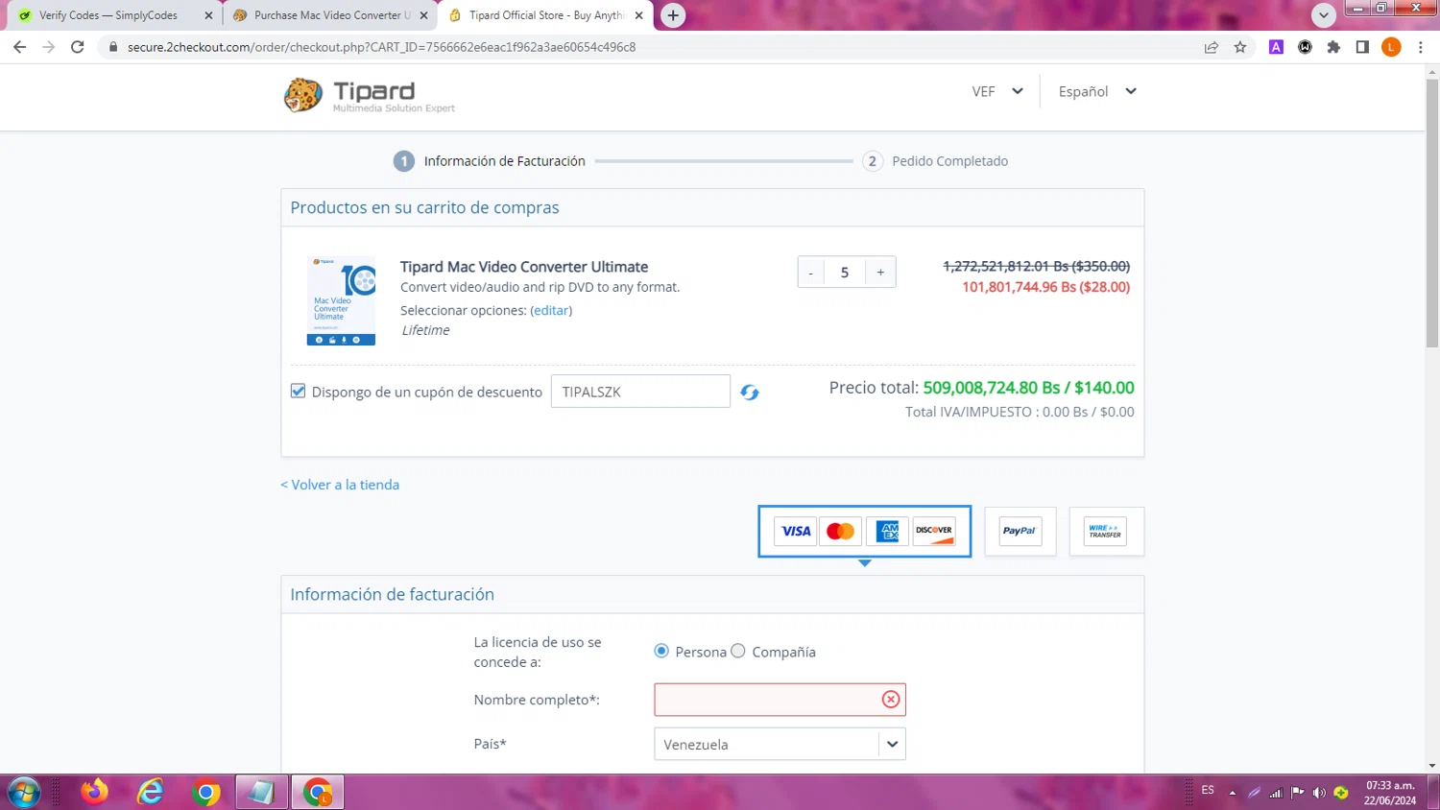Open a new browser tab
Viewport: 1440px width, 810px height.
point(673,15)
